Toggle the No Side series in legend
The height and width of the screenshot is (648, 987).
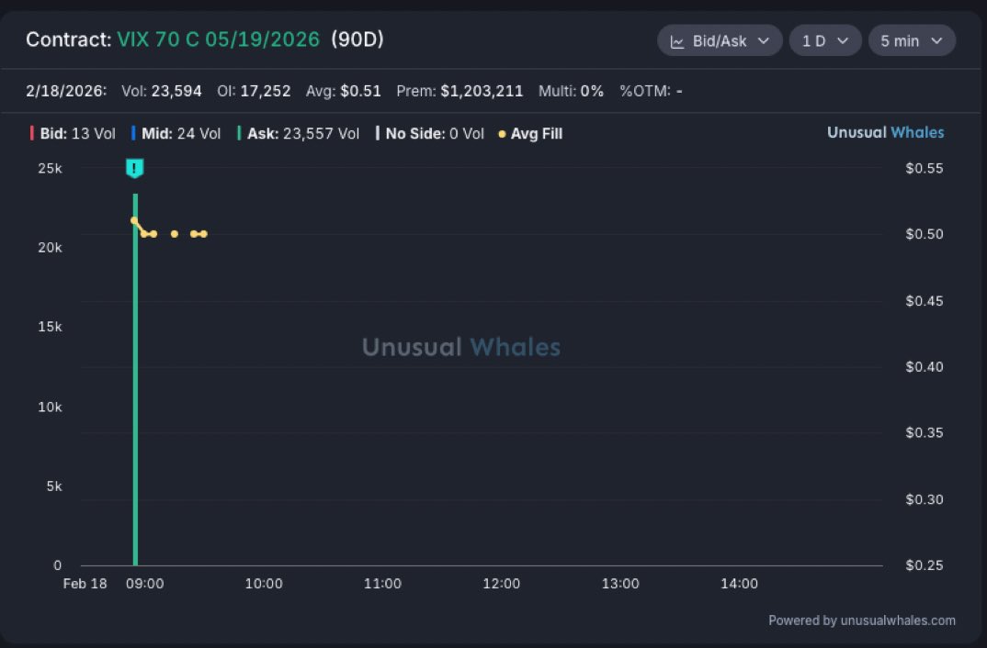pyautogui.click(x=430, y=133)
